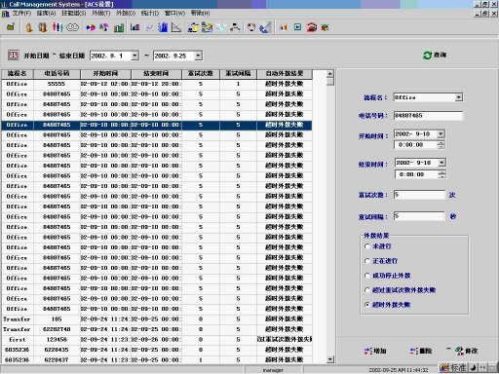The height and width of the screenshot is (374, 499).
Task: Open the end date 2002-9-25 dropdown
Action: click(198, 56)
